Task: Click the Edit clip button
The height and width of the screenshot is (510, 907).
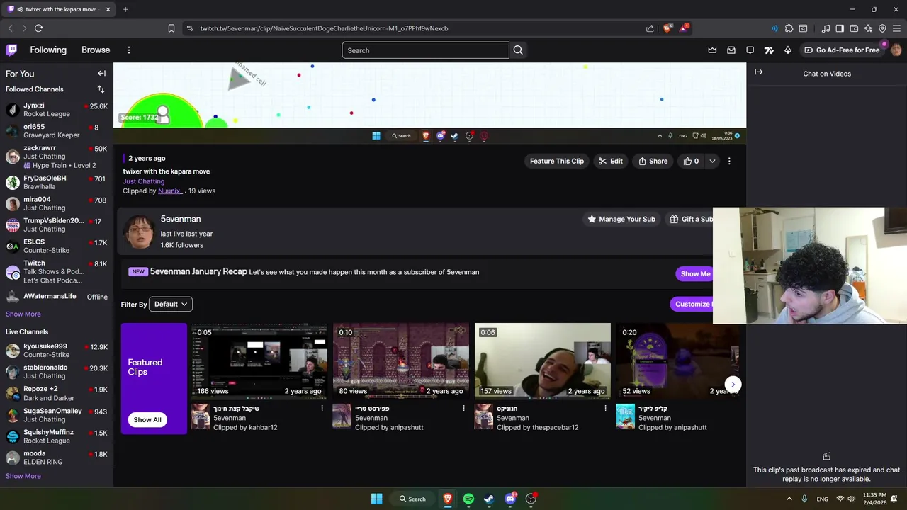Action: [x=610, y=161]
